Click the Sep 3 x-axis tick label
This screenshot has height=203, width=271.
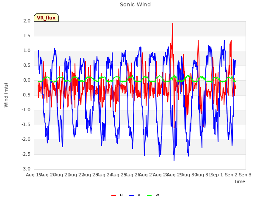coord(245,175)
